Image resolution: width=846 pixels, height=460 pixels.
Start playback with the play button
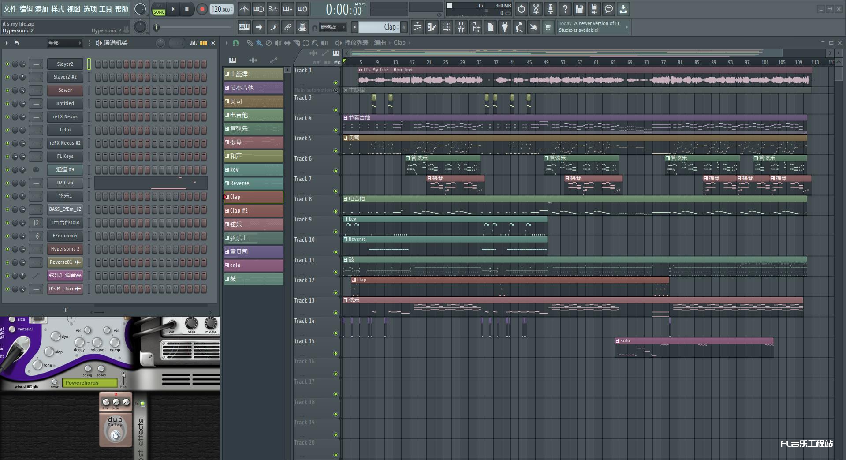tap(173, 9)
